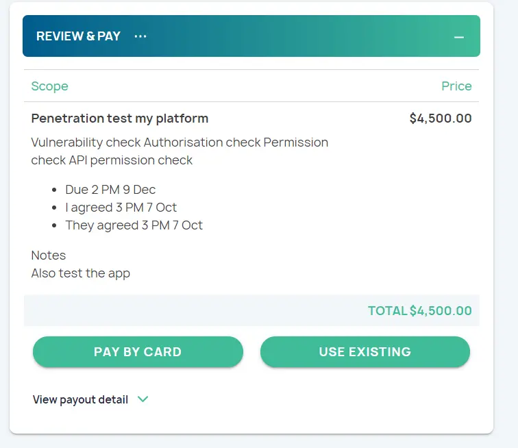Choose the USE EXISTING payment button
This screenshot has width=518, height=448.
tap(365, 352)
